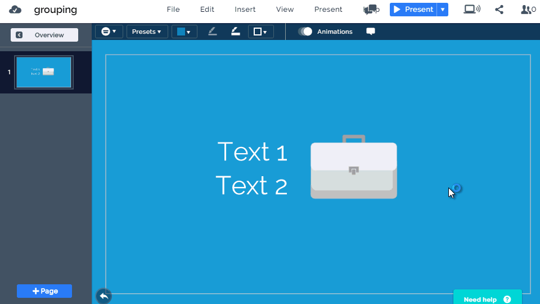Click the undo arrow at canvas bottom
This screenshot has width=540, height=304.
(103, 296)
